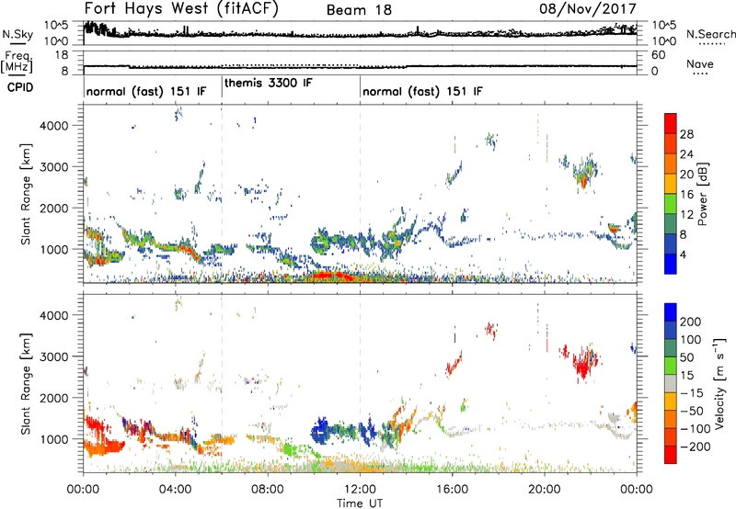Click the '4000' tick on the power panel
This screenshot has width=736, height=509.
coord(54,126)
